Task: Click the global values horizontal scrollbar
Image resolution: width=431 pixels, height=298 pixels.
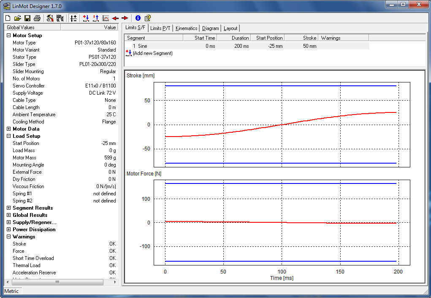Action: (x=57, y=282)
